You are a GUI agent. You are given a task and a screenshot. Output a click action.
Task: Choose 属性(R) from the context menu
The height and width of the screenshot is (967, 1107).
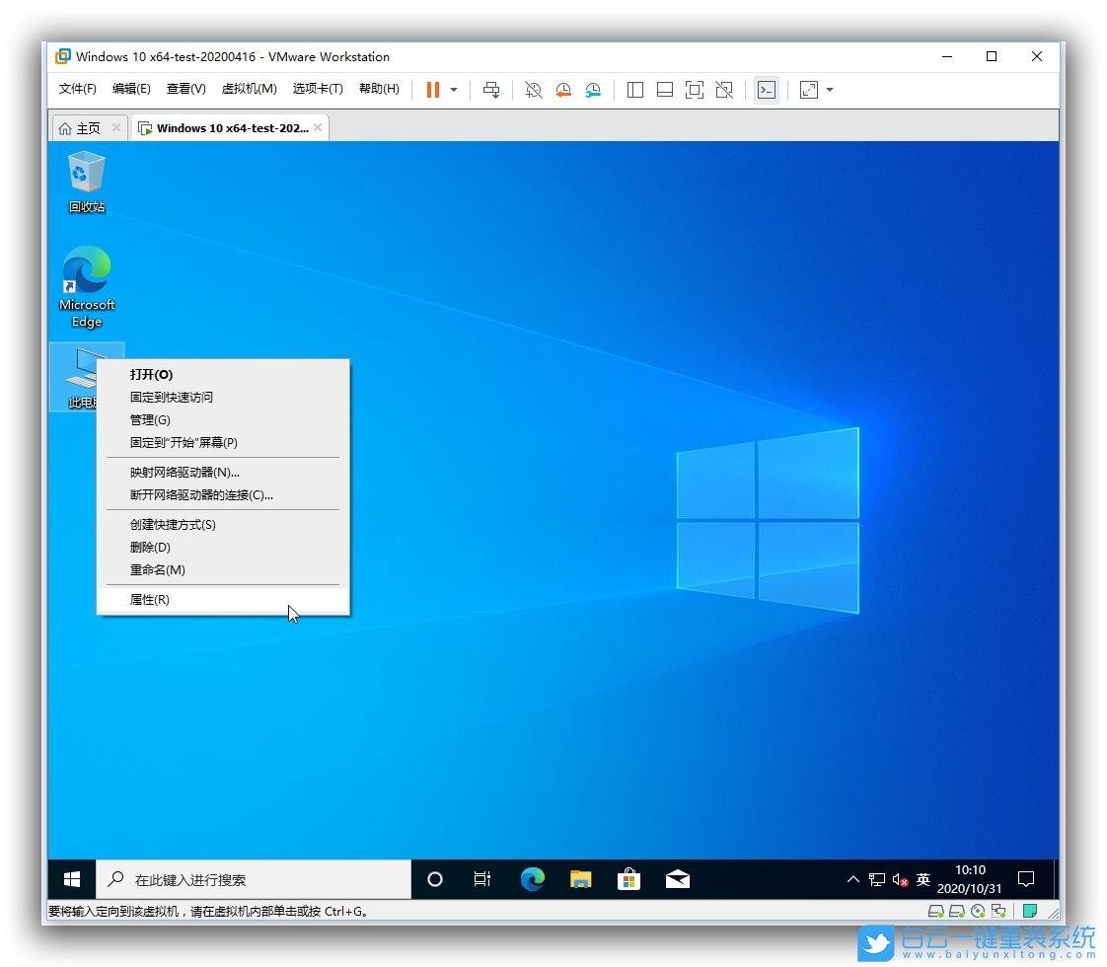pyautogui.click(x=149, y=599)
